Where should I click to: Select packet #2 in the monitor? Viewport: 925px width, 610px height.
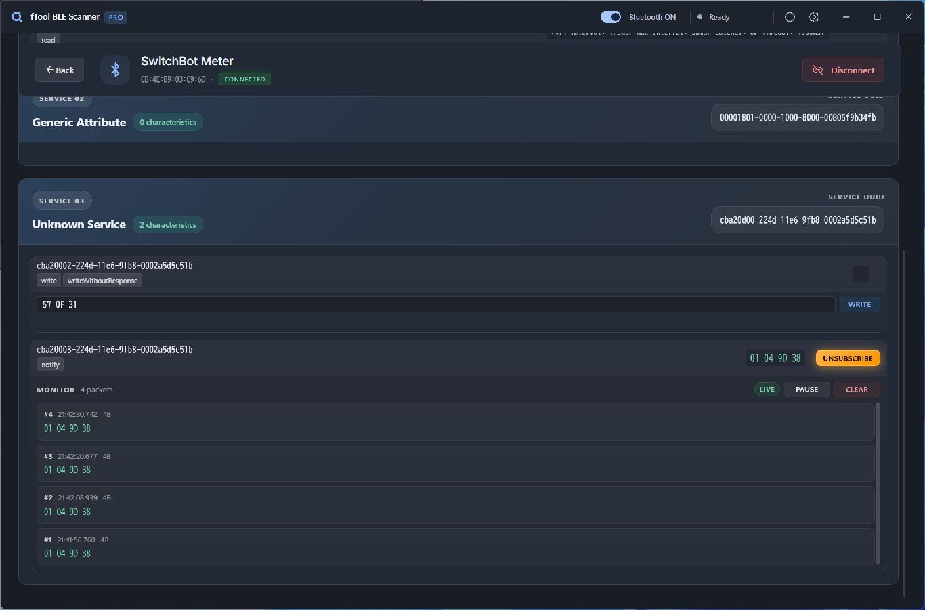[455, 505]
